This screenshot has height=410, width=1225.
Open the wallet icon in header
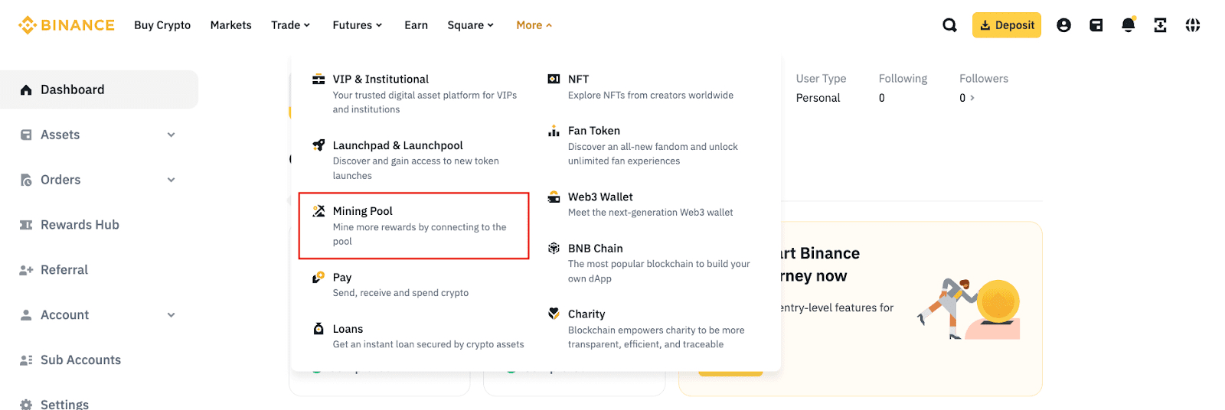click(x=1096, y=25)
